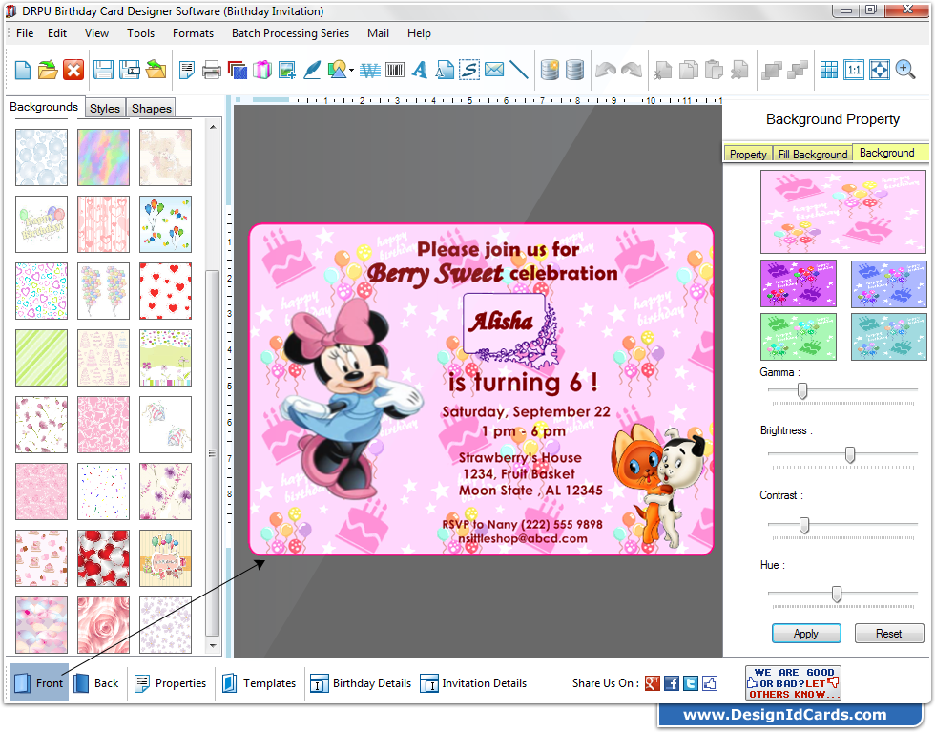Viewport: 935px width, 732px height.
Task: Click the feedback 'We are good or bad' banner
Action: 793,683
